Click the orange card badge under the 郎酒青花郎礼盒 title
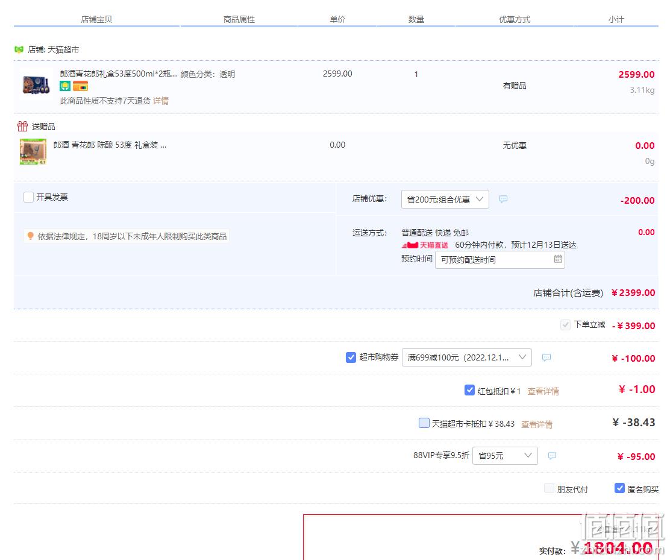This screenshot has width=670, height=560. coord(80,86)
